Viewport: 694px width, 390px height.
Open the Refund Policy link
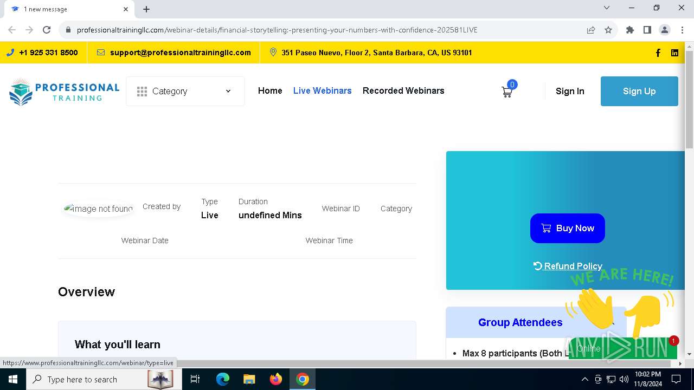coord(568,266)
